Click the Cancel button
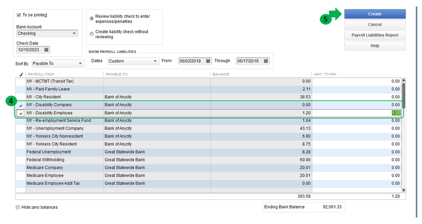The image size is (422, 224). click(375, 24)
